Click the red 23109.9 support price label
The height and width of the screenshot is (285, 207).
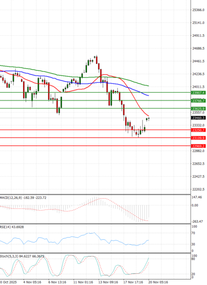198,138
